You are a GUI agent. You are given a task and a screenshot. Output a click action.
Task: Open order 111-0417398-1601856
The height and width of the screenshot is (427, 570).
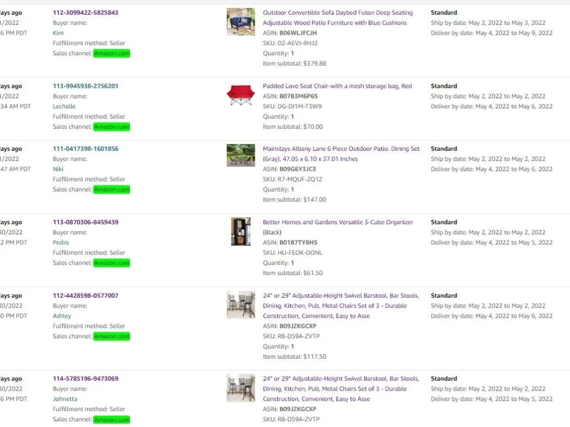(85, 149)
